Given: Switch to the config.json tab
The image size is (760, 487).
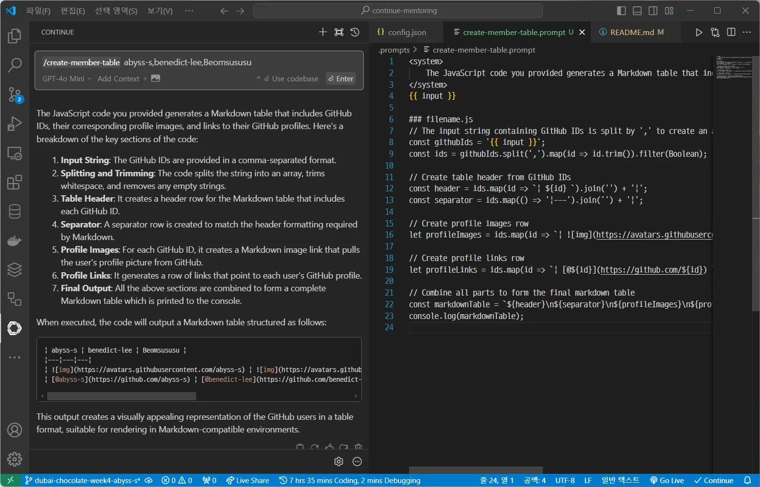Looking at the screenshot, I should 402,32.
